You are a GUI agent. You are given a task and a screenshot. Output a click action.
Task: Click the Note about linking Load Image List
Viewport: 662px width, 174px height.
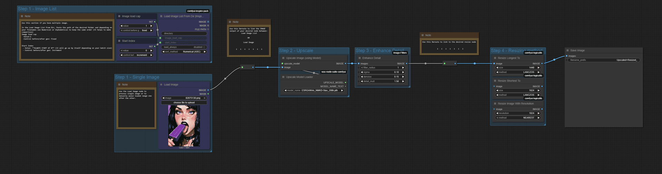(249, 40)
